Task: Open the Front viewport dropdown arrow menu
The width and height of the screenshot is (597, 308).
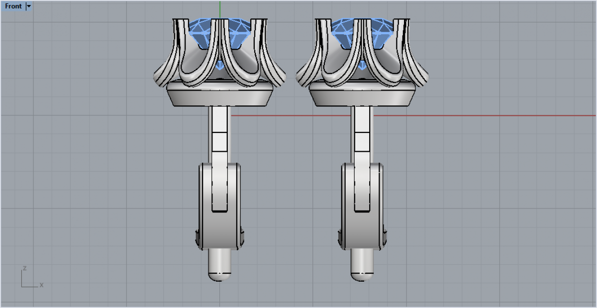Action: coord(29,6)
